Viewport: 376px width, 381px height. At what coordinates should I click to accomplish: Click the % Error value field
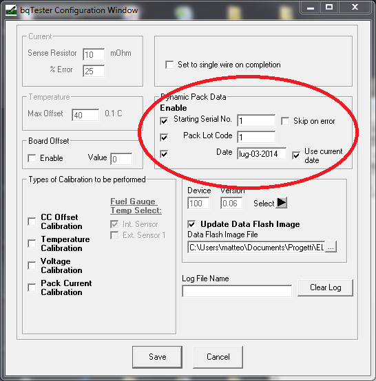coord(94,71)
